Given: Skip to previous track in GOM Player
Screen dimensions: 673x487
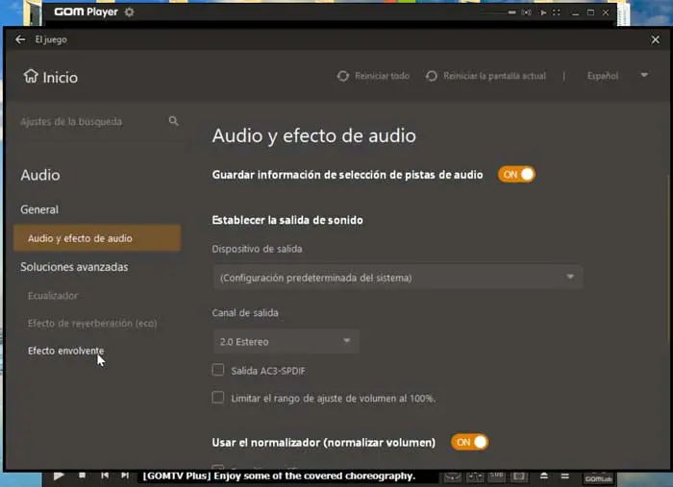Looking at the screenshot, I should [x=105, y=475].
